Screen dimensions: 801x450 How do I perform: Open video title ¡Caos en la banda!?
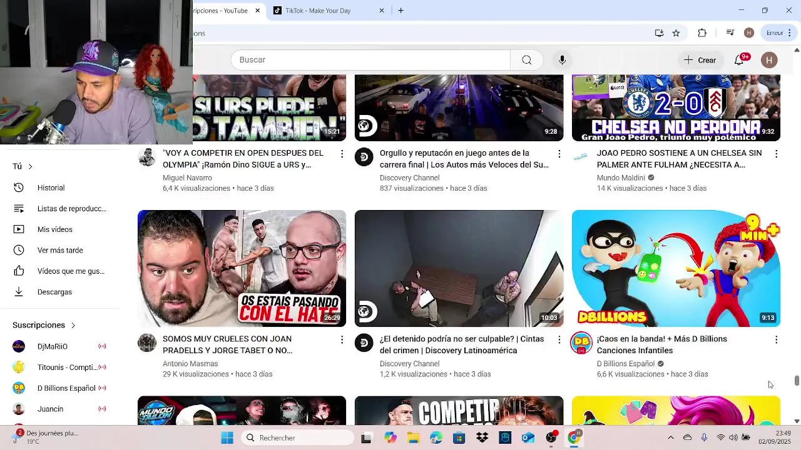point(662,344)
